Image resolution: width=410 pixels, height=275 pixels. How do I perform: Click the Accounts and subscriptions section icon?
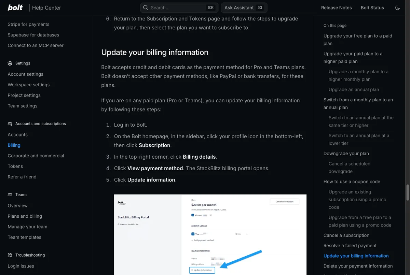tap(10, 124)
